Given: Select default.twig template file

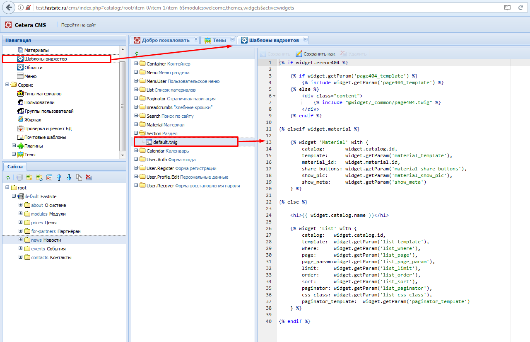Looking at the screenshot, I should click(x=165, y=142).
